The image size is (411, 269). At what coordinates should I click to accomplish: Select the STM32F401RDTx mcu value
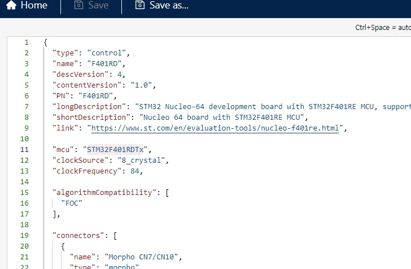[x=115, y=150]
